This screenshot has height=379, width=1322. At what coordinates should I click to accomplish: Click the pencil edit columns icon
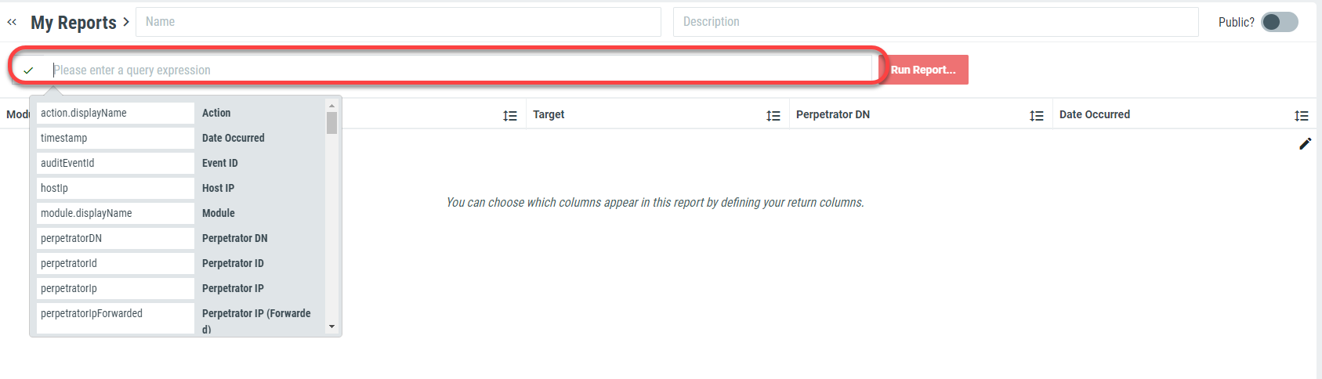pos(1305,143)
